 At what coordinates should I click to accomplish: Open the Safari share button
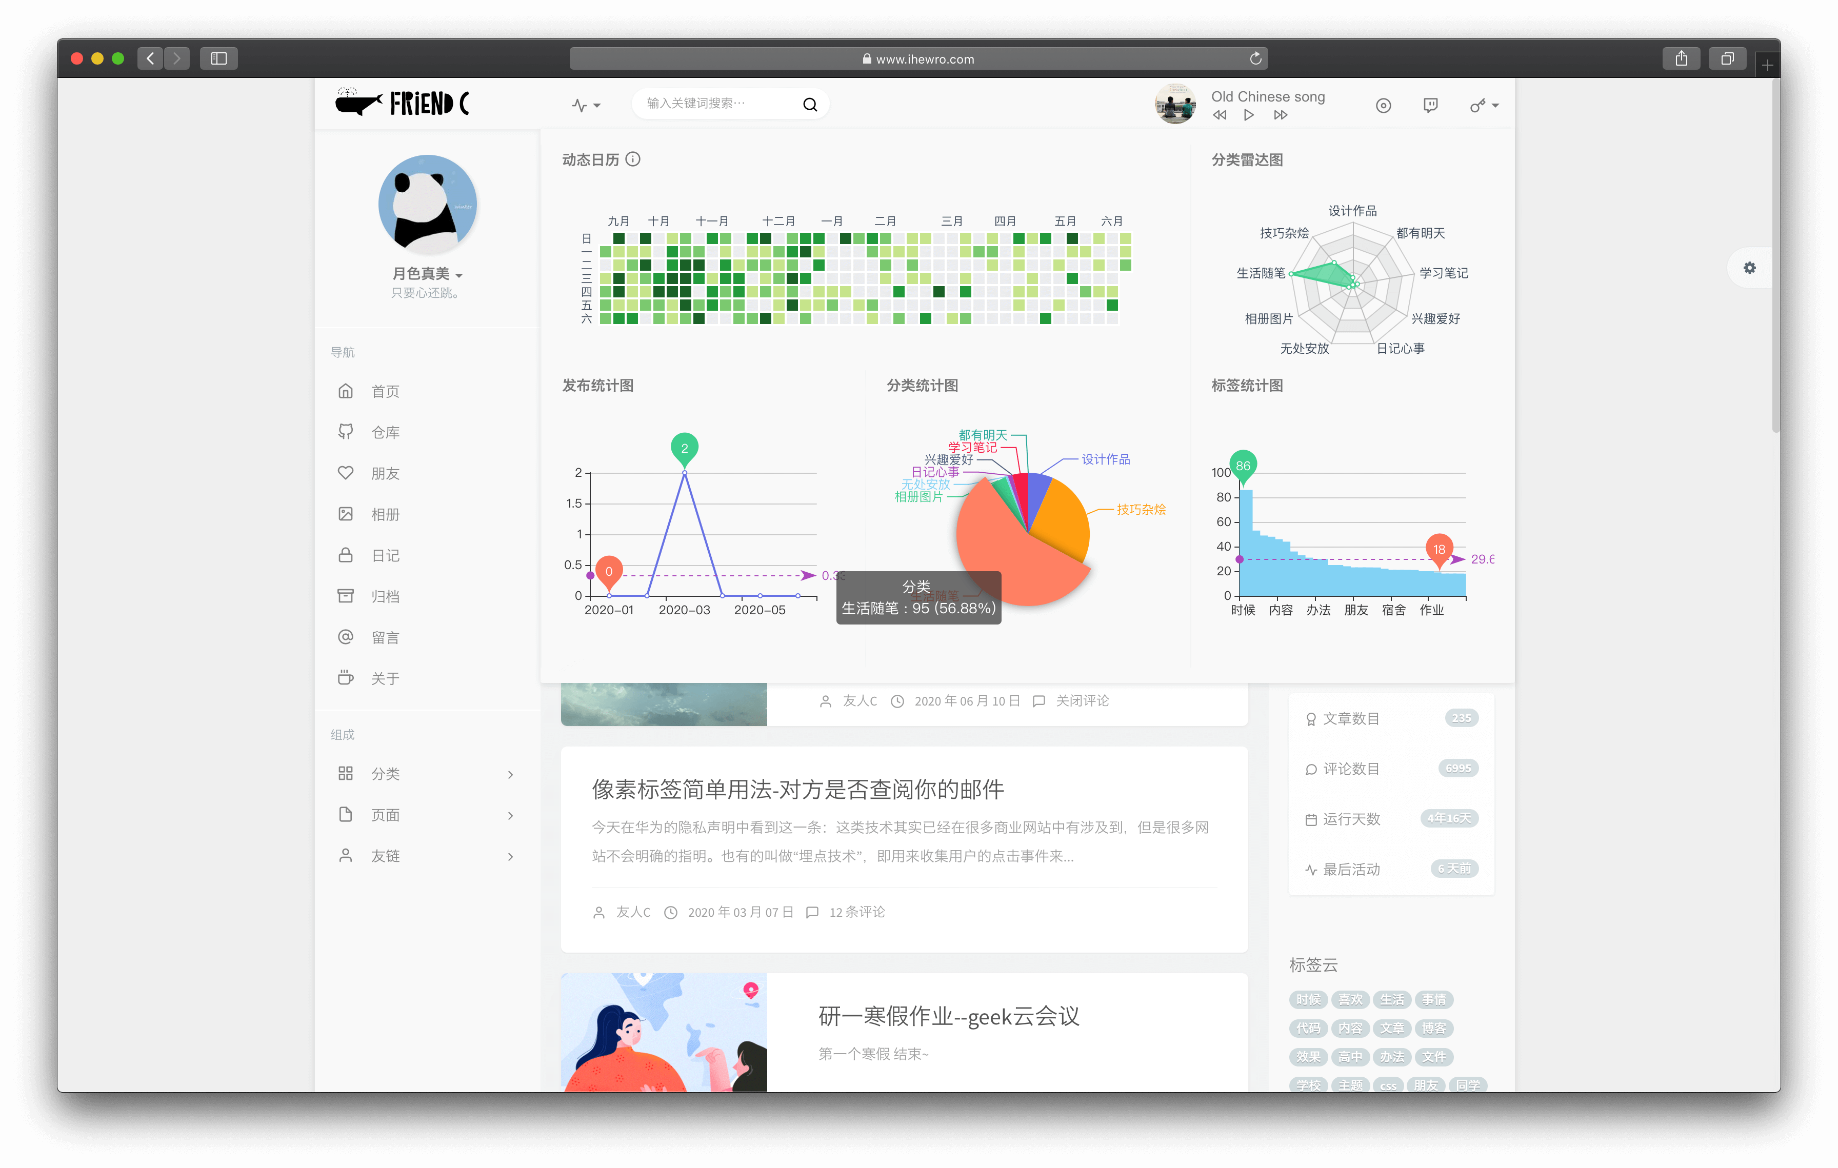point(1681,59)
